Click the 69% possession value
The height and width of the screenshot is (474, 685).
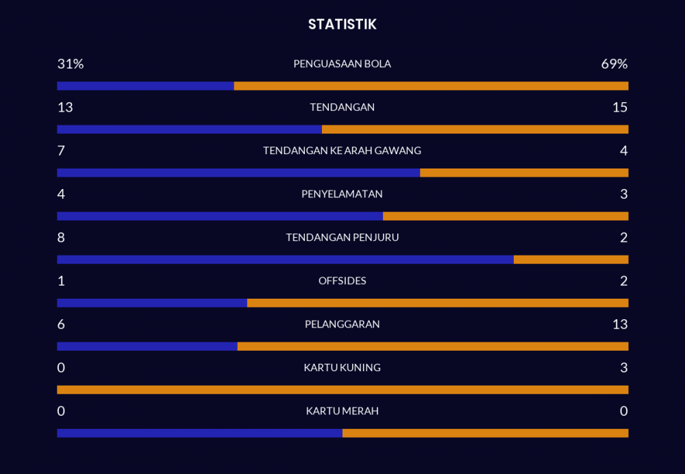[614, 64]
